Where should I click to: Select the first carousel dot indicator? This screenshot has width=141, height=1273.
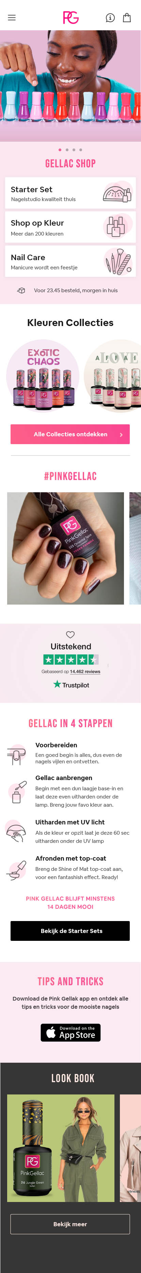60,150
